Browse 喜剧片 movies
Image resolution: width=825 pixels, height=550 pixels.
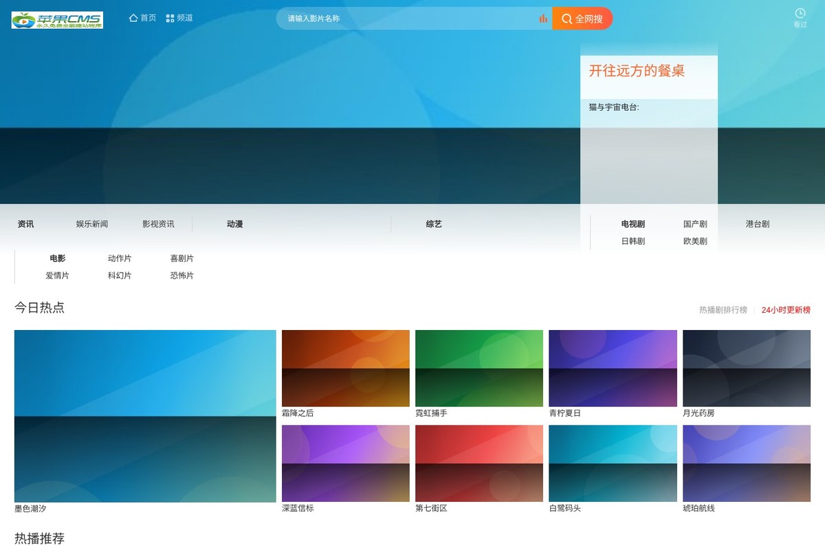pos(182,258)
